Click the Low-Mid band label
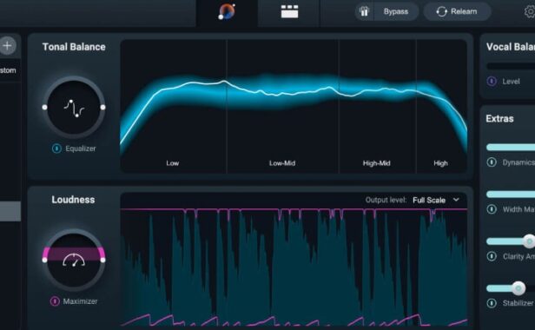The height and width of the screenshot is (330, 535). tap(282, 163)
